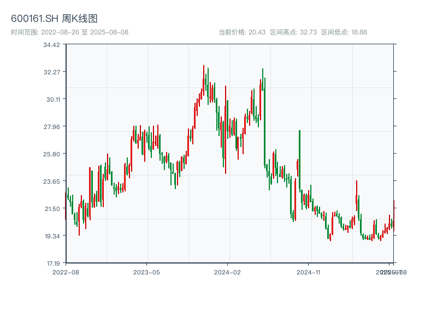The height and width of the screenshot is (328, 437).
Task: Click the long green candlestick dropping from 31.8 to 24.8
Action: click(x=265, y=122)
